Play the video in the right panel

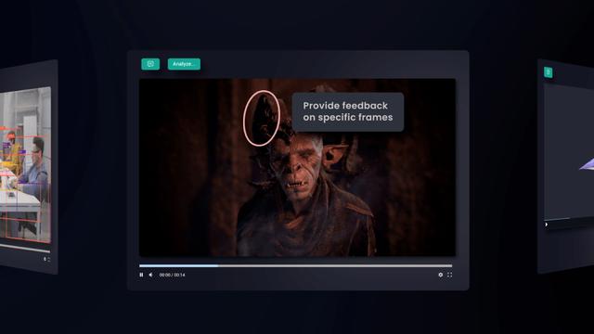[547, 225]
